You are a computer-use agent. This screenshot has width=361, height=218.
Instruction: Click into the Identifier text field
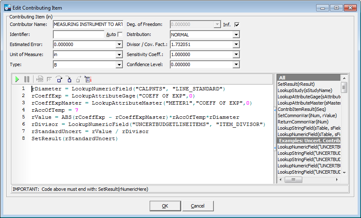coord(78,34)
